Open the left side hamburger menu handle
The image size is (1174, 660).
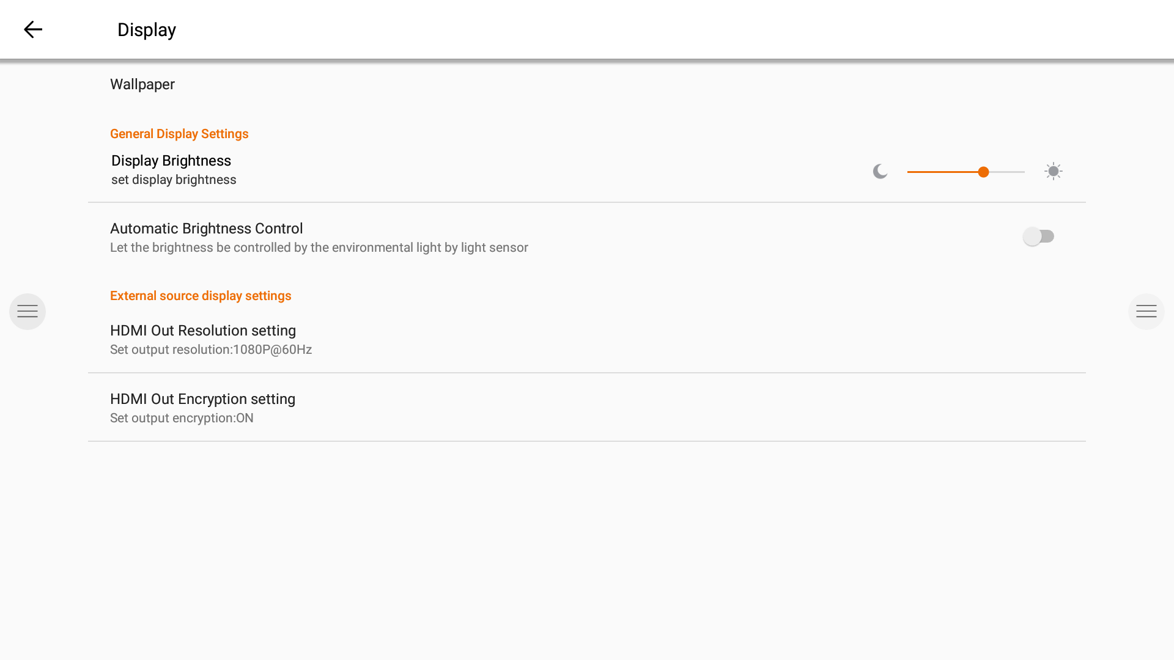click(x=28, y=312)
